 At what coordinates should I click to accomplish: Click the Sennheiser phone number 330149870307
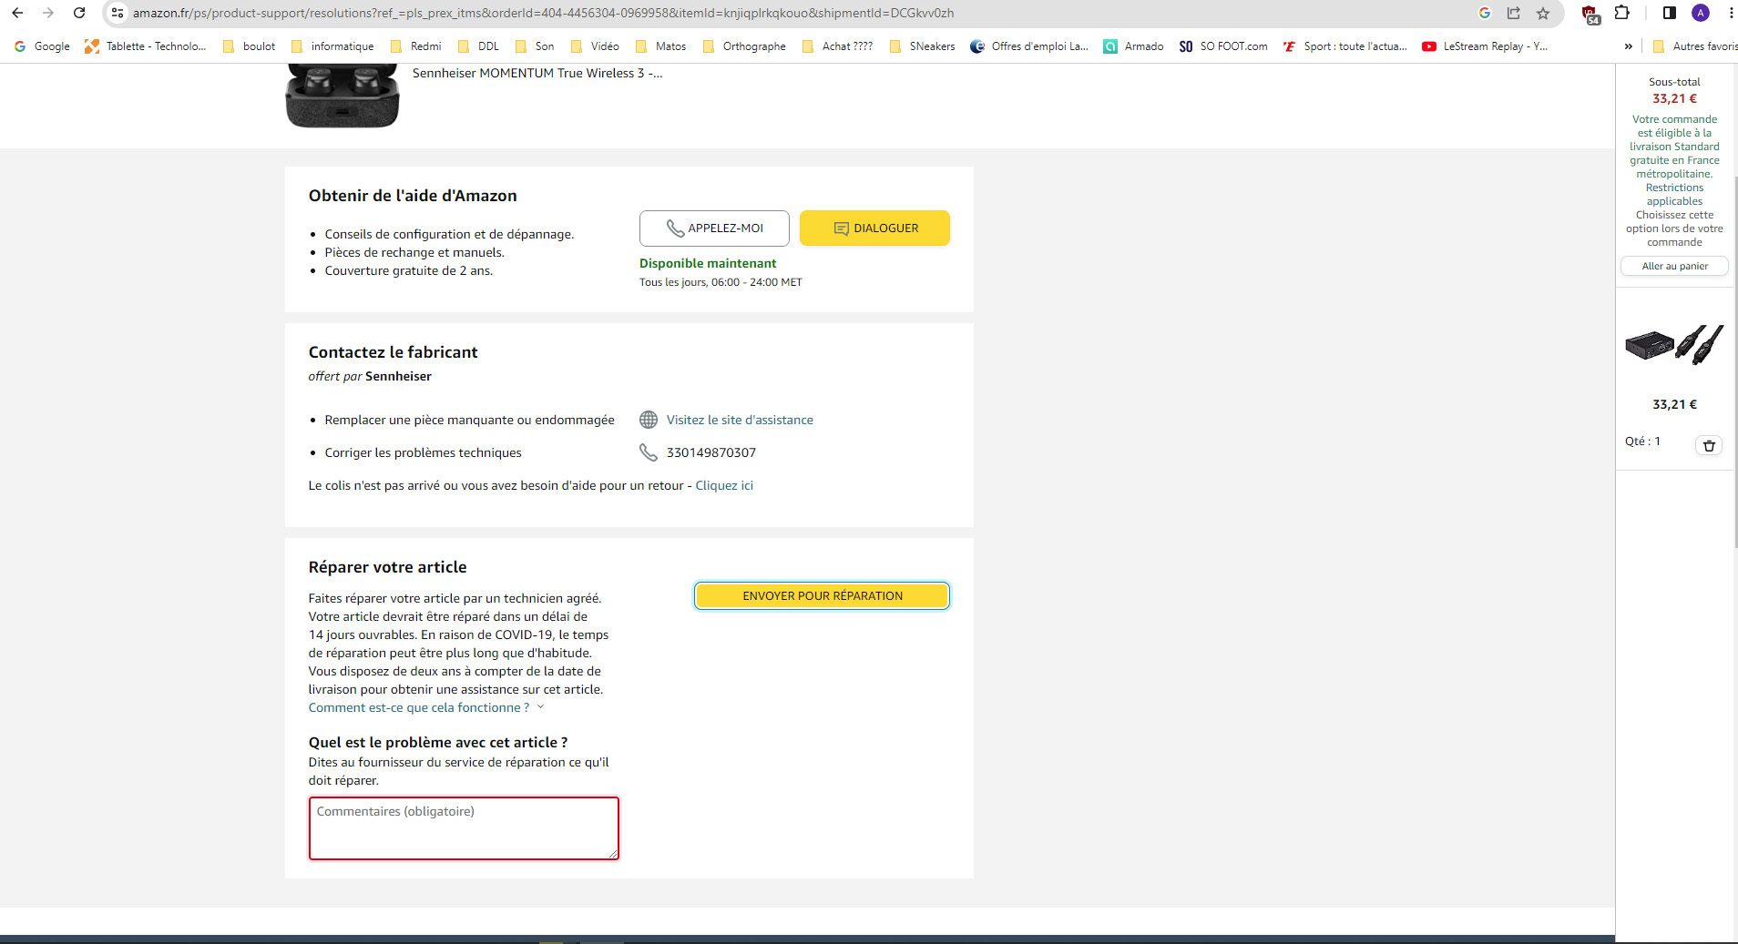coord(711,452)
